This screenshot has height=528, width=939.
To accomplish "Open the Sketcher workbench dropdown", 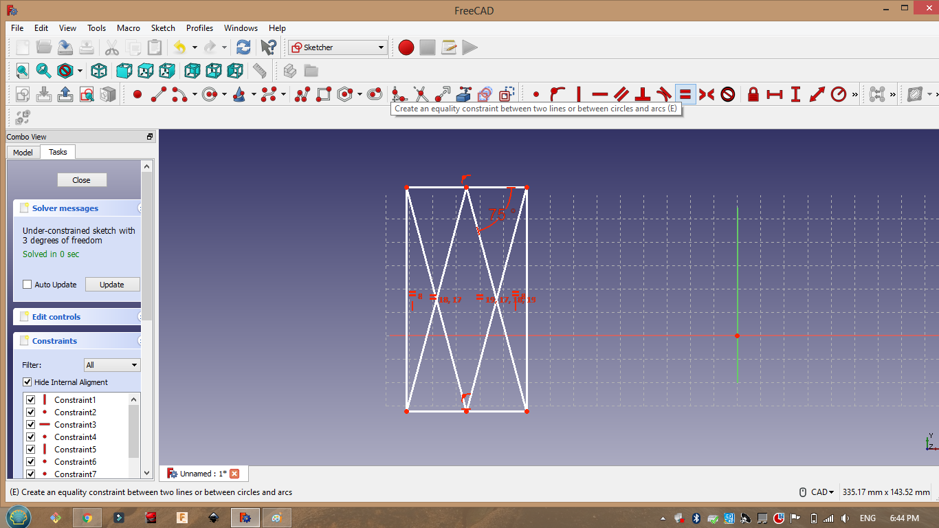I will (x=338, y=47).
